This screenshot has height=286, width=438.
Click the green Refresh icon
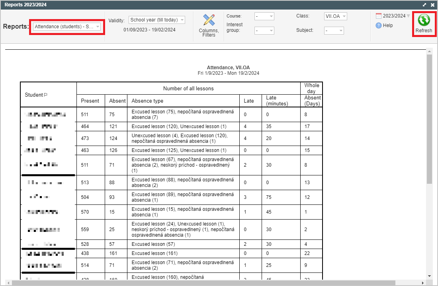click(424, 20)
